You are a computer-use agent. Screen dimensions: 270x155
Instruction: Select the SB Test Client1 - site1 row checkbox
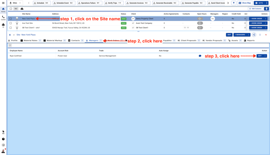[10, 28]
